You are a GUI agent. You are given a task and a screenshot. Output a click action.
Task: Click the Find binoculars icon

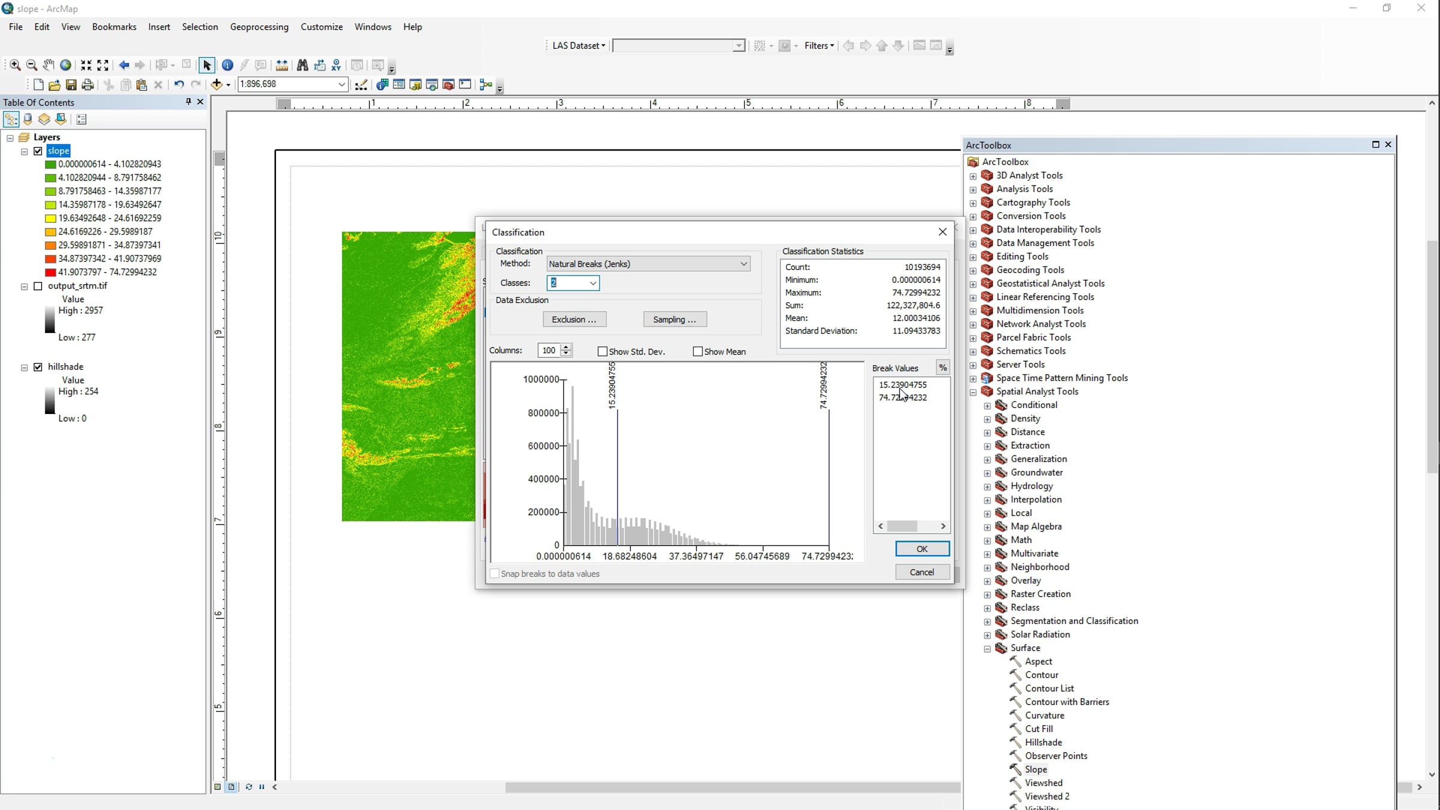(x=302, y=65)
